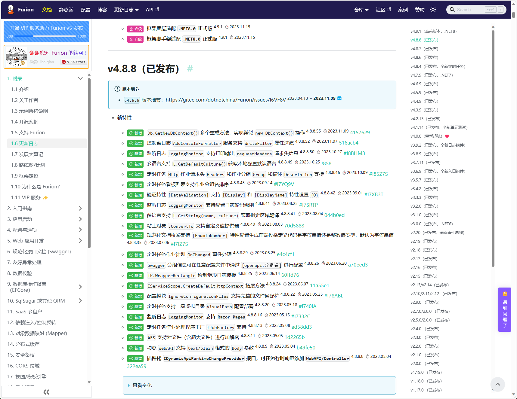Open the 赞助 navbar item
This screenshot has height=399, width=517.
tap(420, 10)
